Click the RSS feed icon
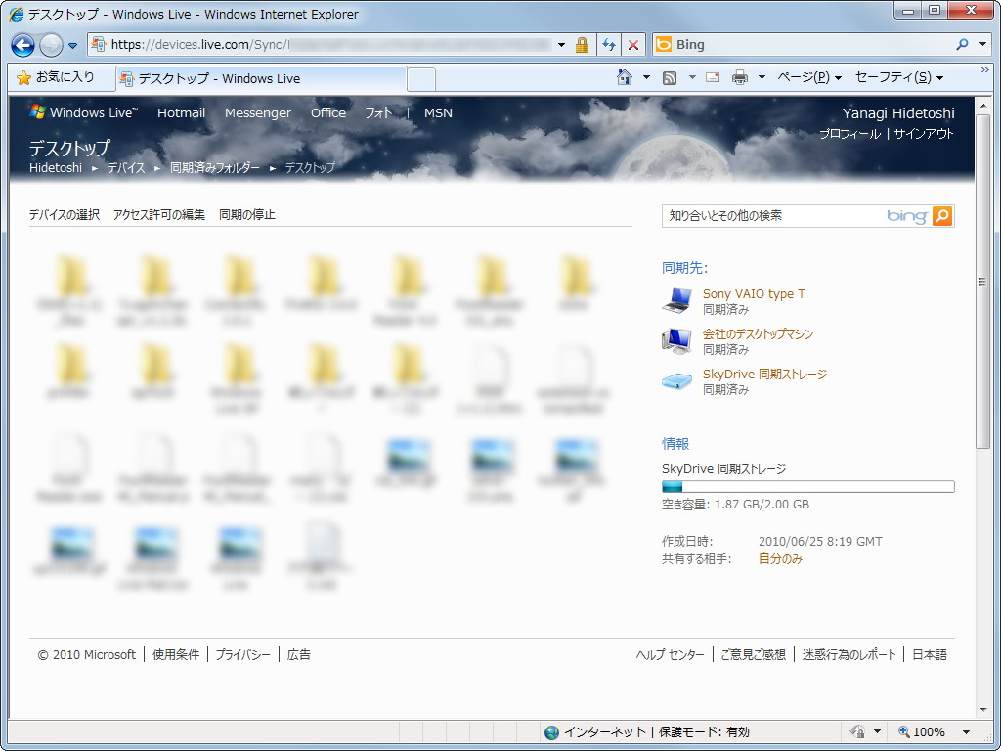The height and width of the screenshot is (751, 1001). (x=670, y=77)
